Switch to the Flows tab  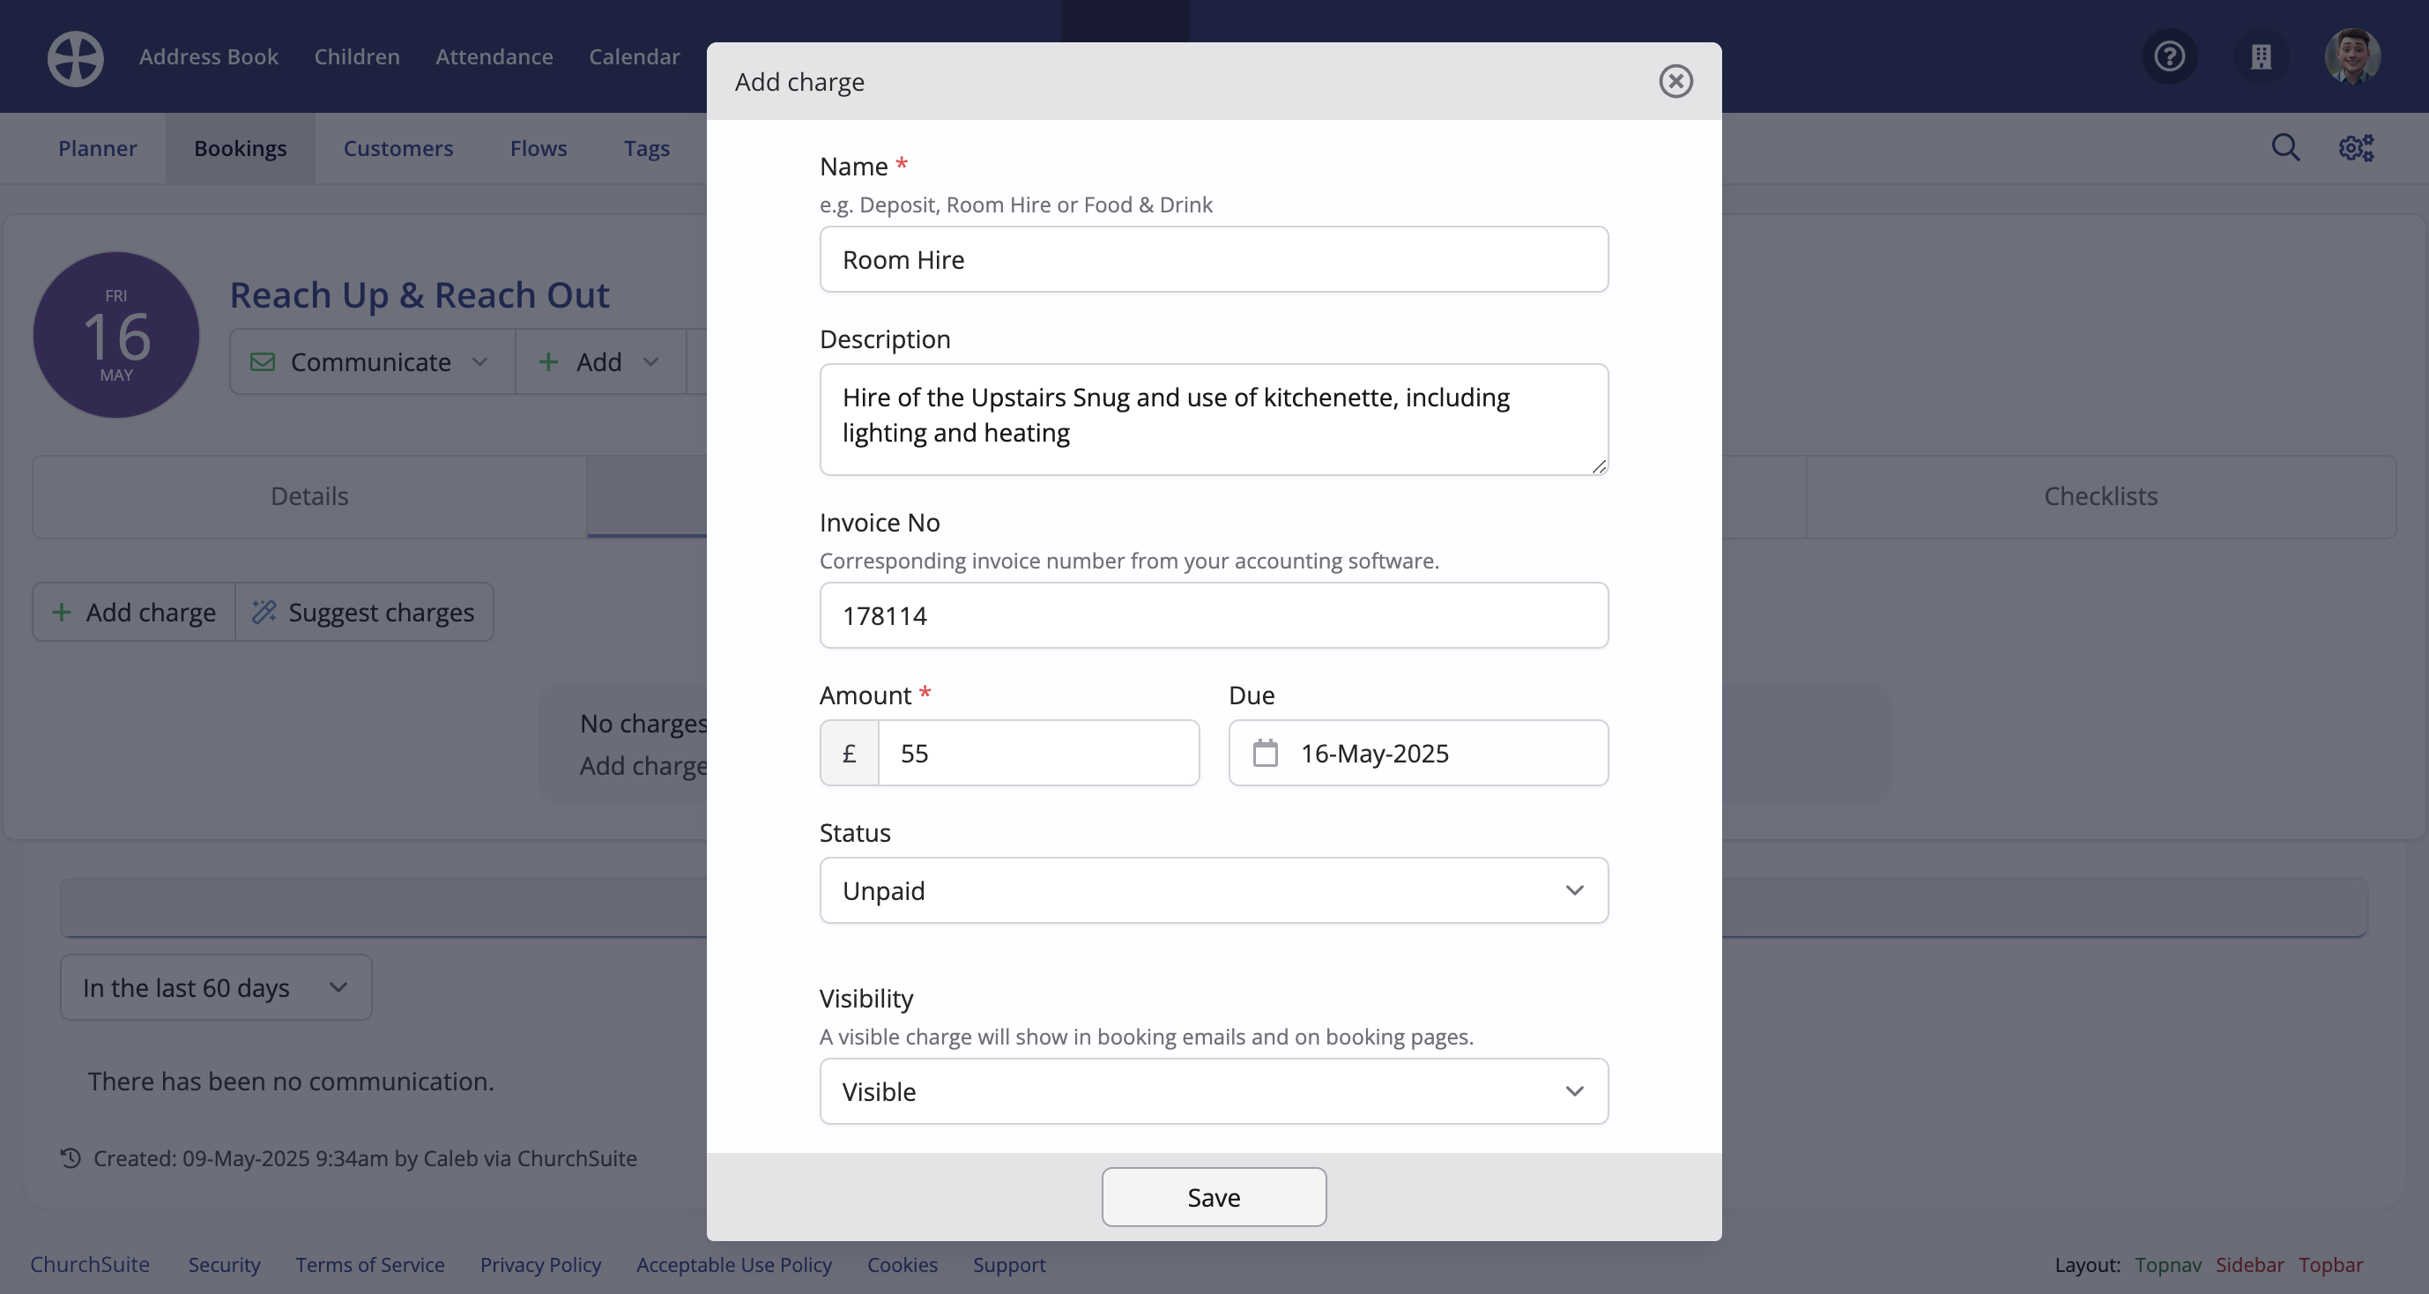point(539,148)
